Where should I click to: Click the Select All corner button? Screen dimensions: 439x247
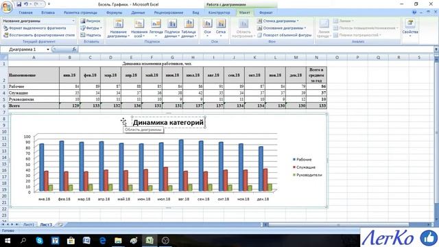coord(4,58)
